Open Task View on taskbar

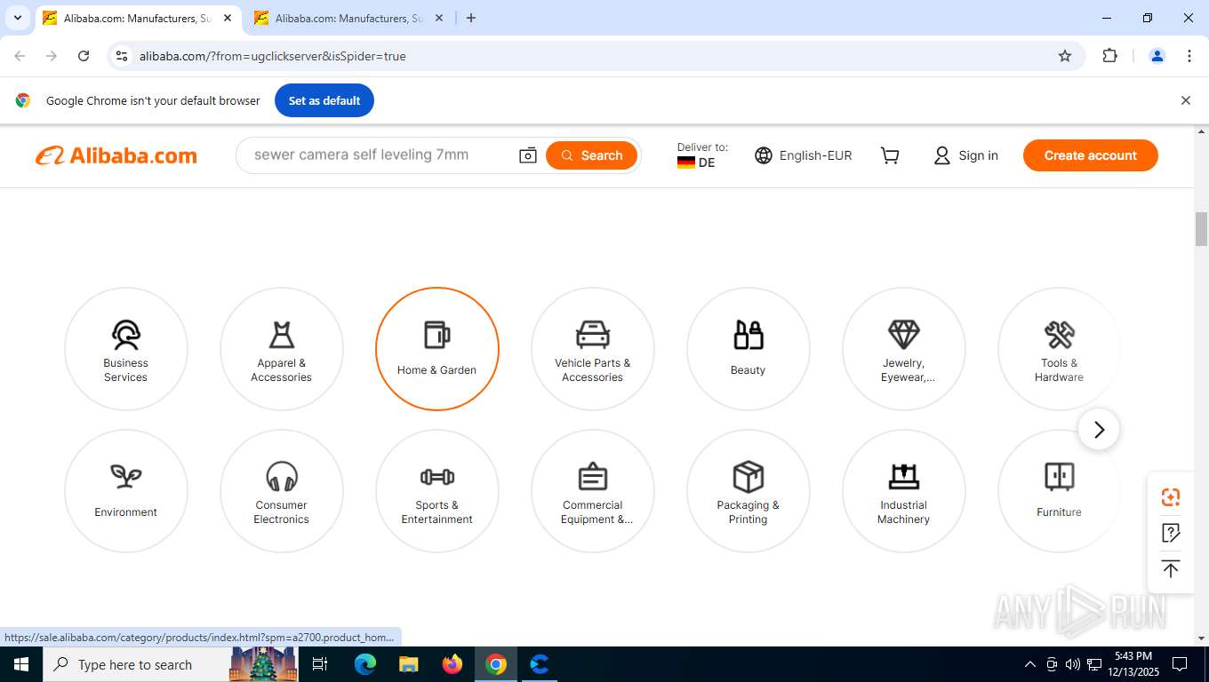click(x=320, y=664)
